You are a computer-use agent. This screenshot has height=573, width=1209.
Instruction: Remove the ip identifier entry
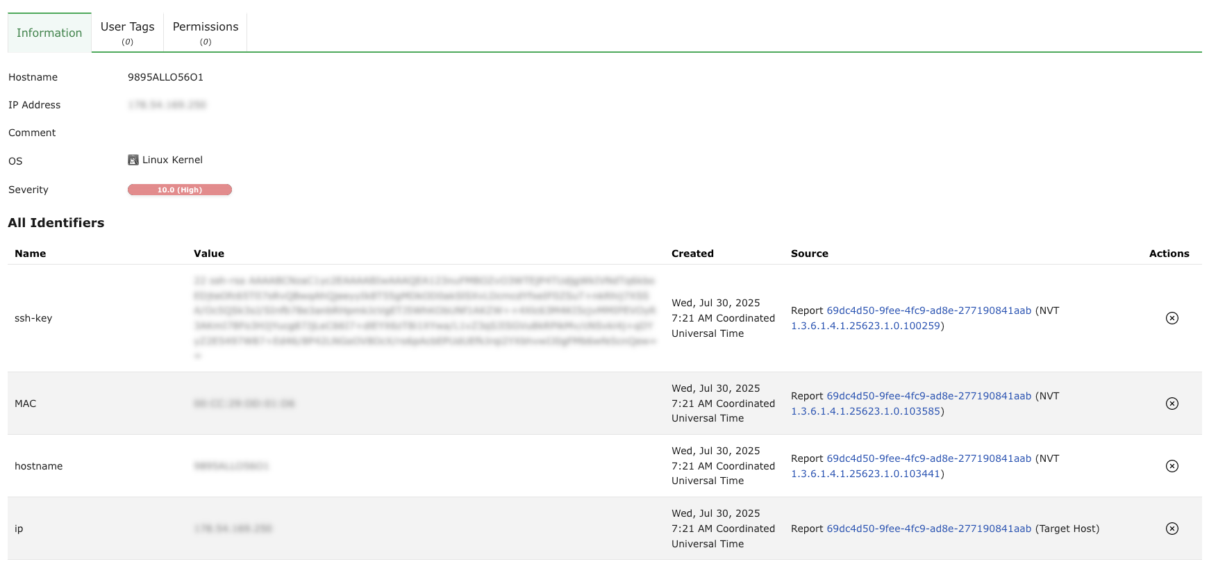(x=1172, y=529)
